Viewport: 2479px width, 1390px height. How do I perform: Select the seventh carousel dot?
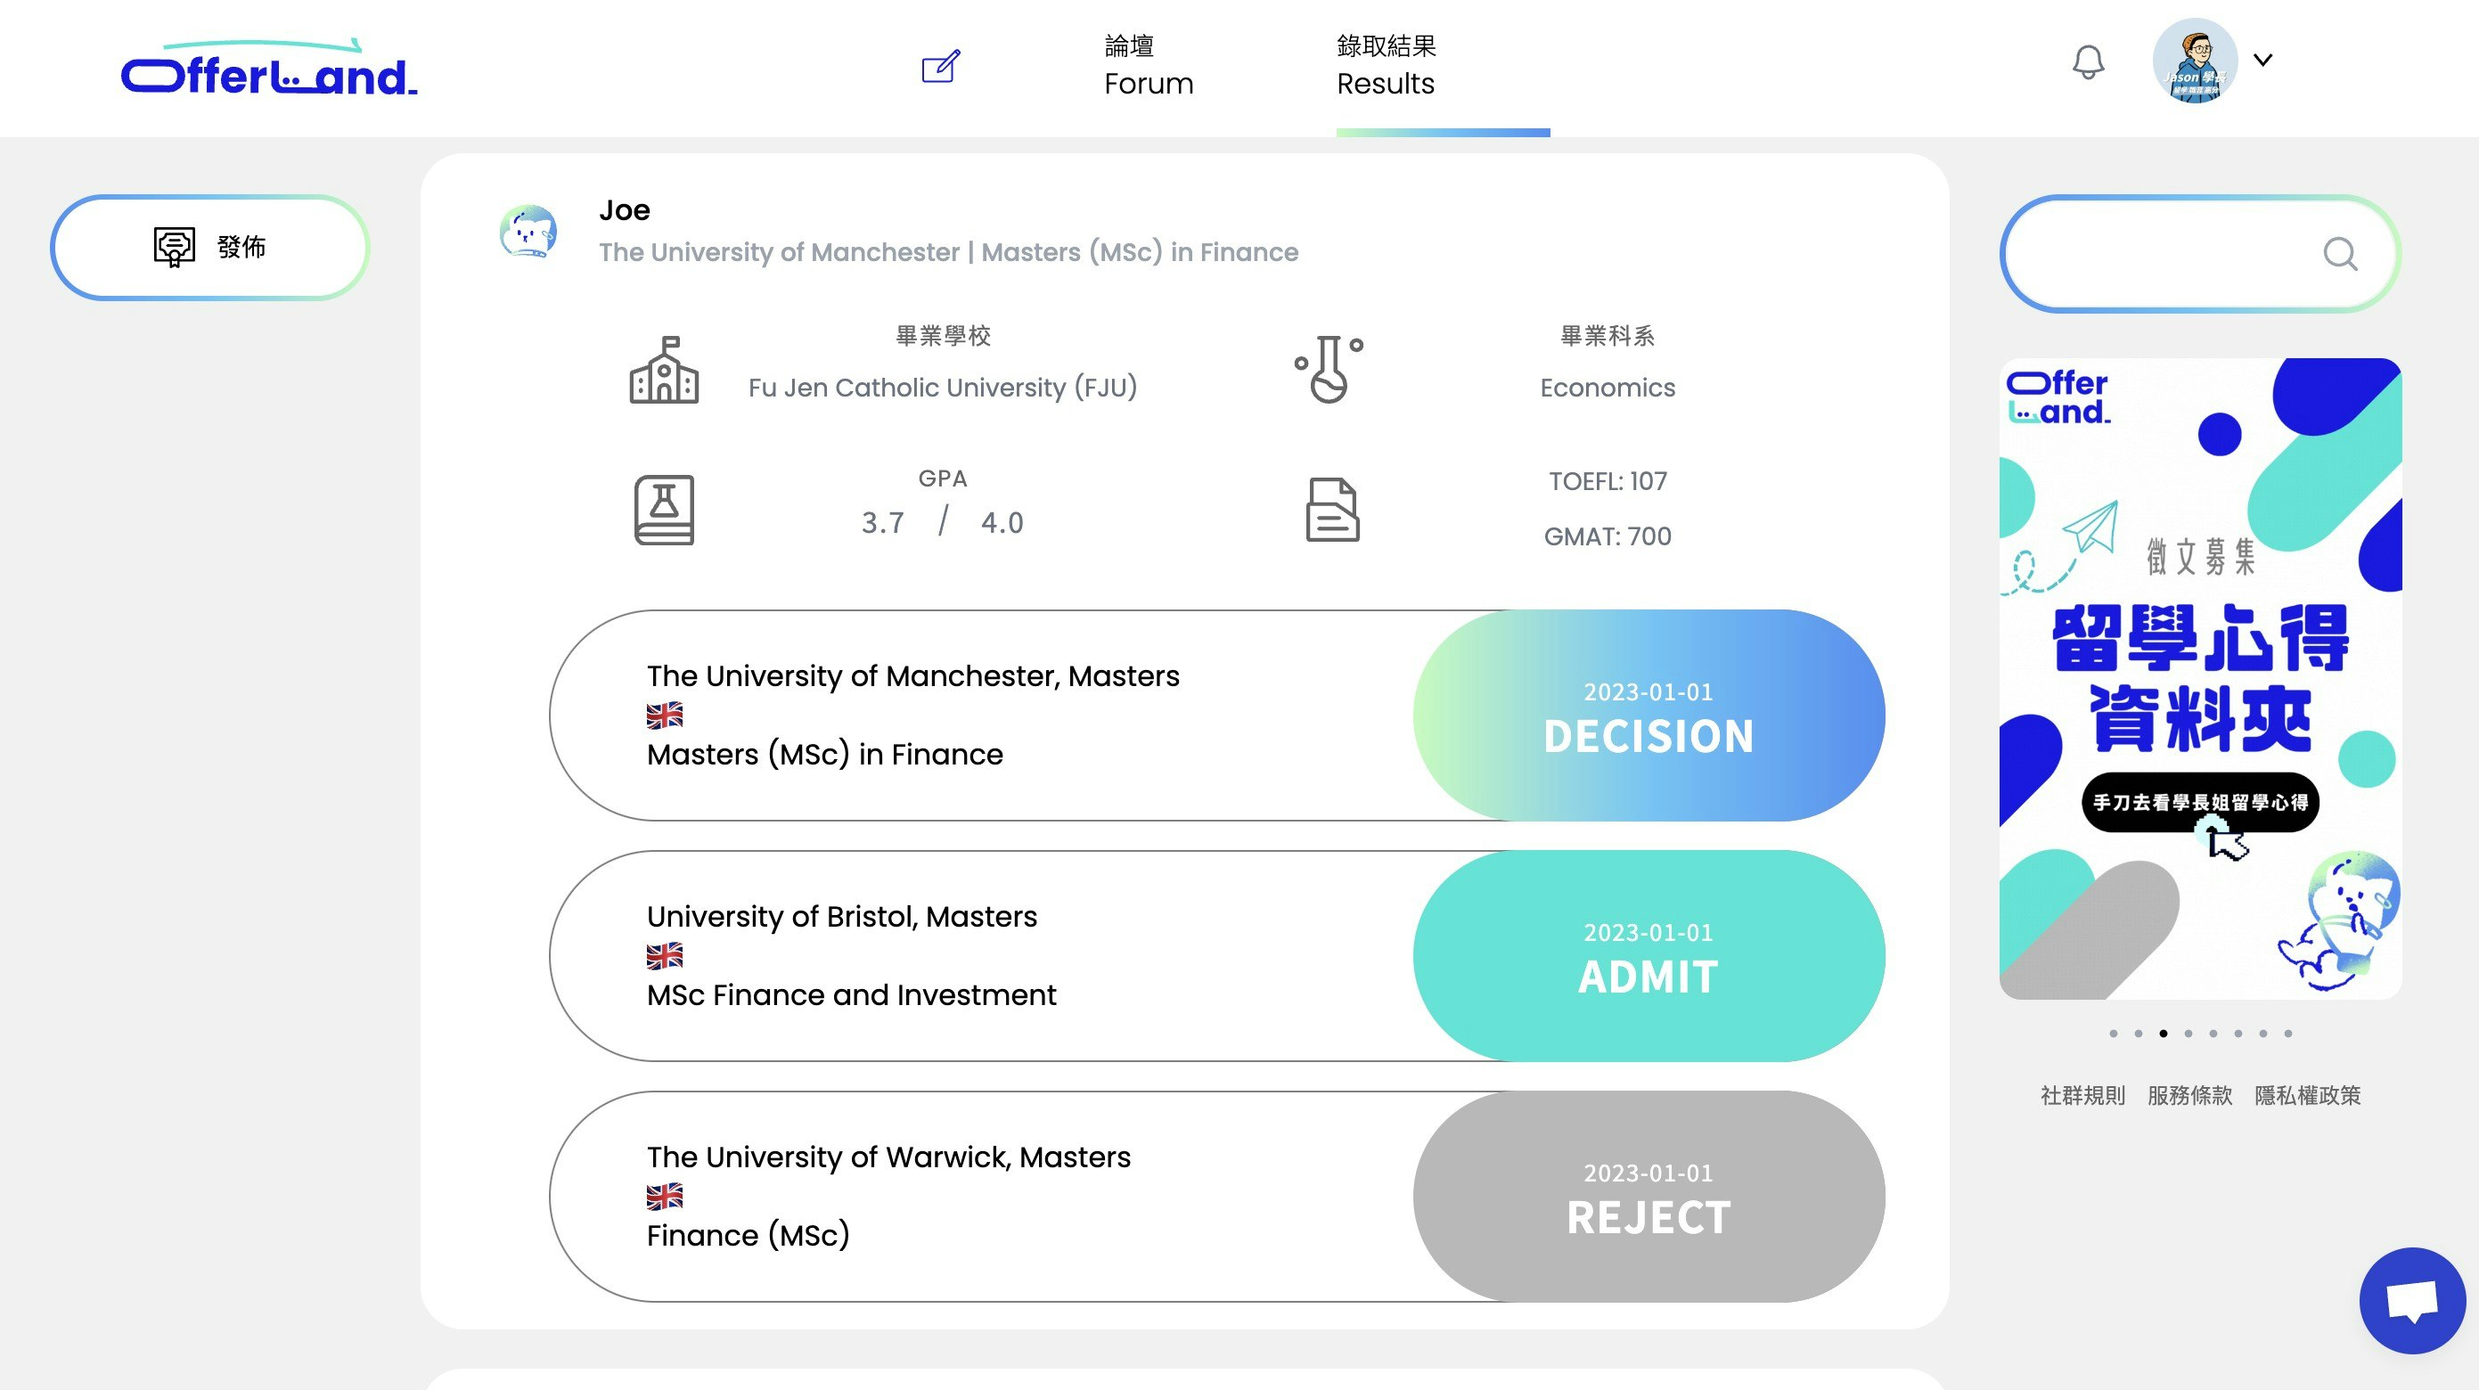[2263, 1033]
